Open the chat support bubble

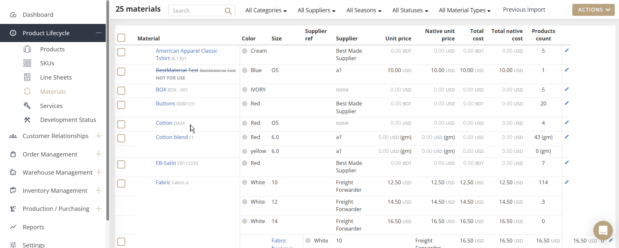point(603,231)
